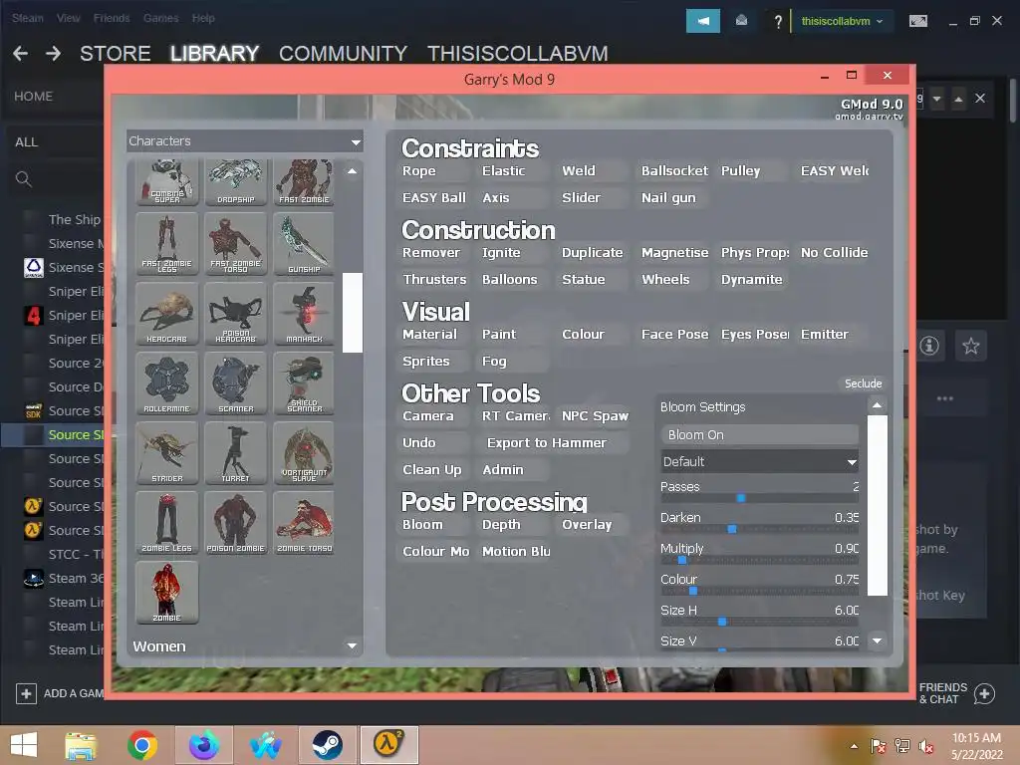Adjust the Passes slider

click(x=759, y=498)
